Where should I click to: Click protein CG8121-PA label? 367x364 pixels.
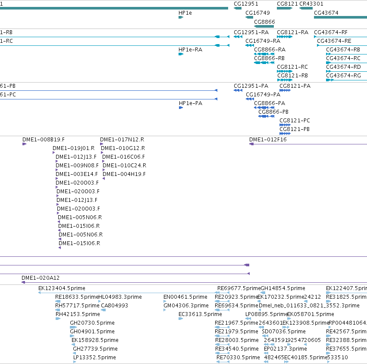(295, 86)
